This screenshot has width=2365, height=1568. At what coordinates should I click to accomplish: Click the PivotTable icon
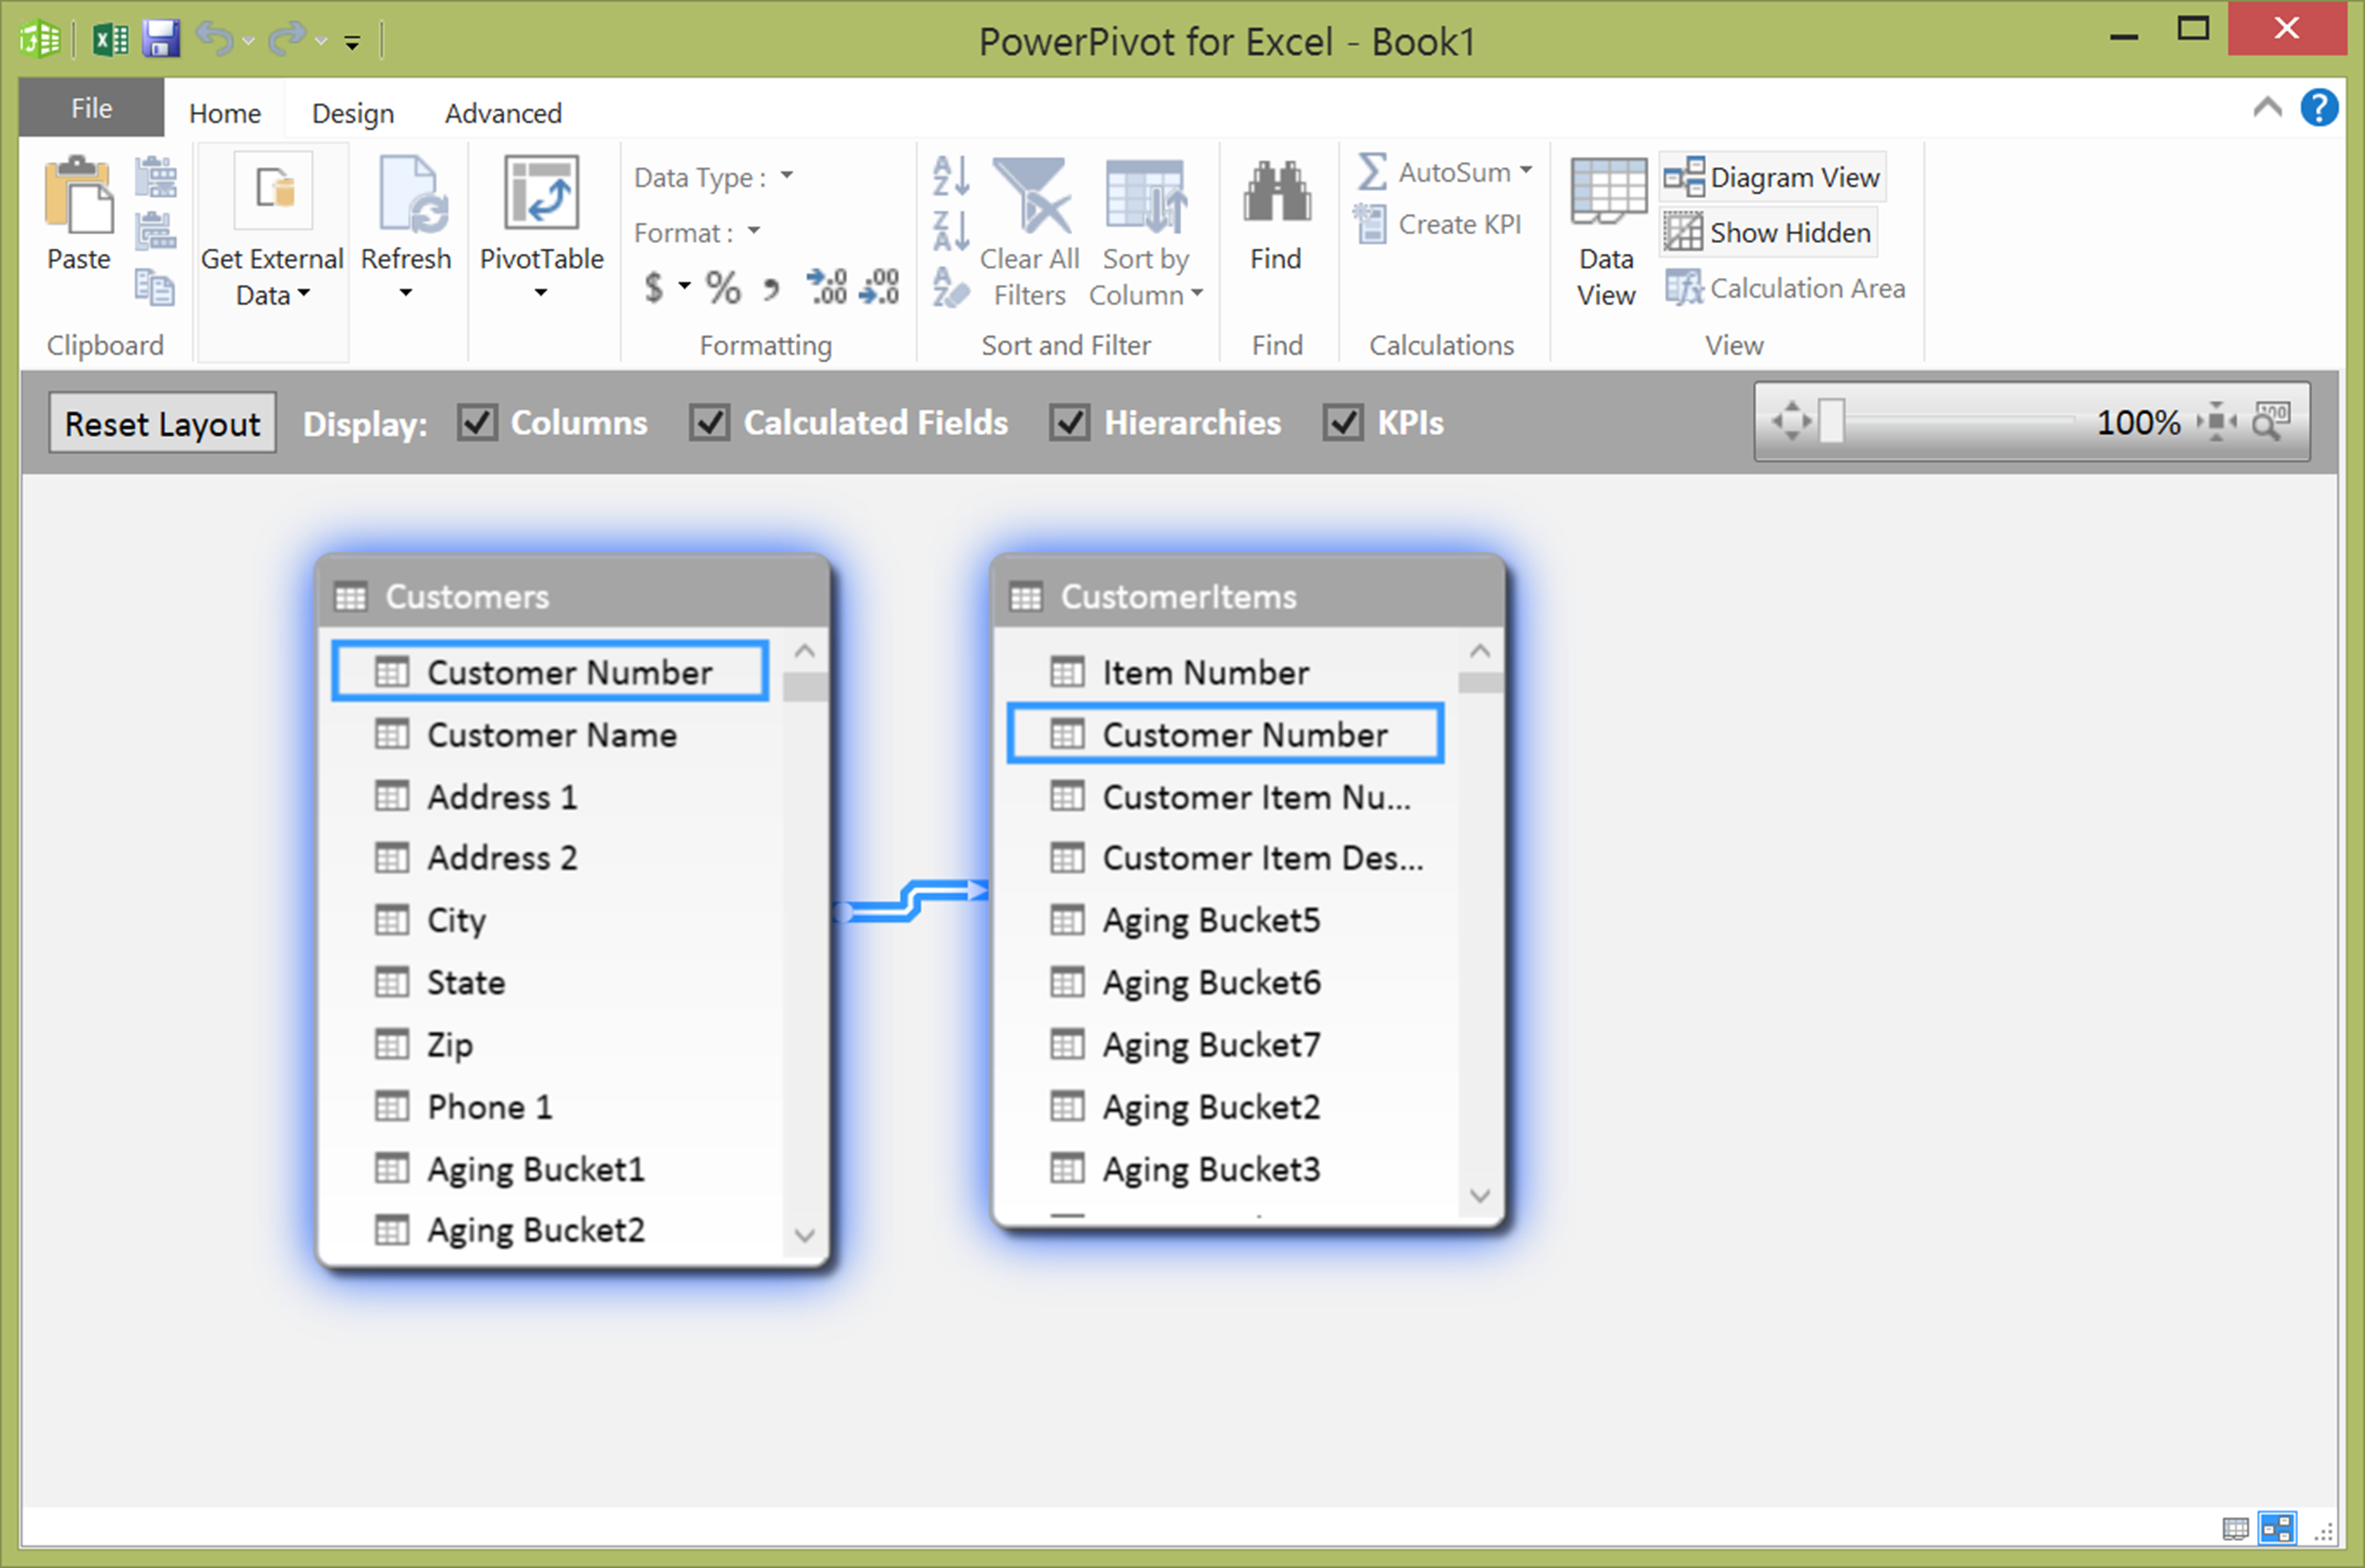pos(541,193)
